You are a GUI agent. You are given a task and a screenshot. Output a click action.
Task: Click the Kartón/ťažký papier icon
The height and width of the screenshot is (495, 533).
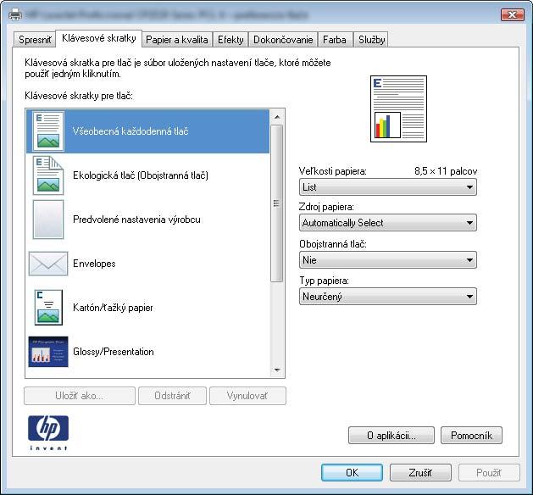tap(48, 308)
